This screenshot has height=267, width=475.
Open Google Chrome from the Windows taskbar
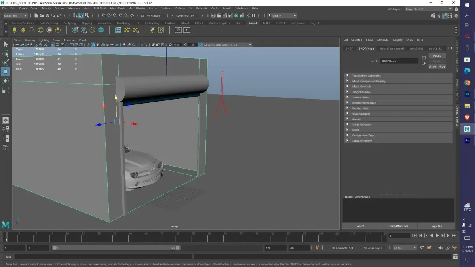coord(467,83)
